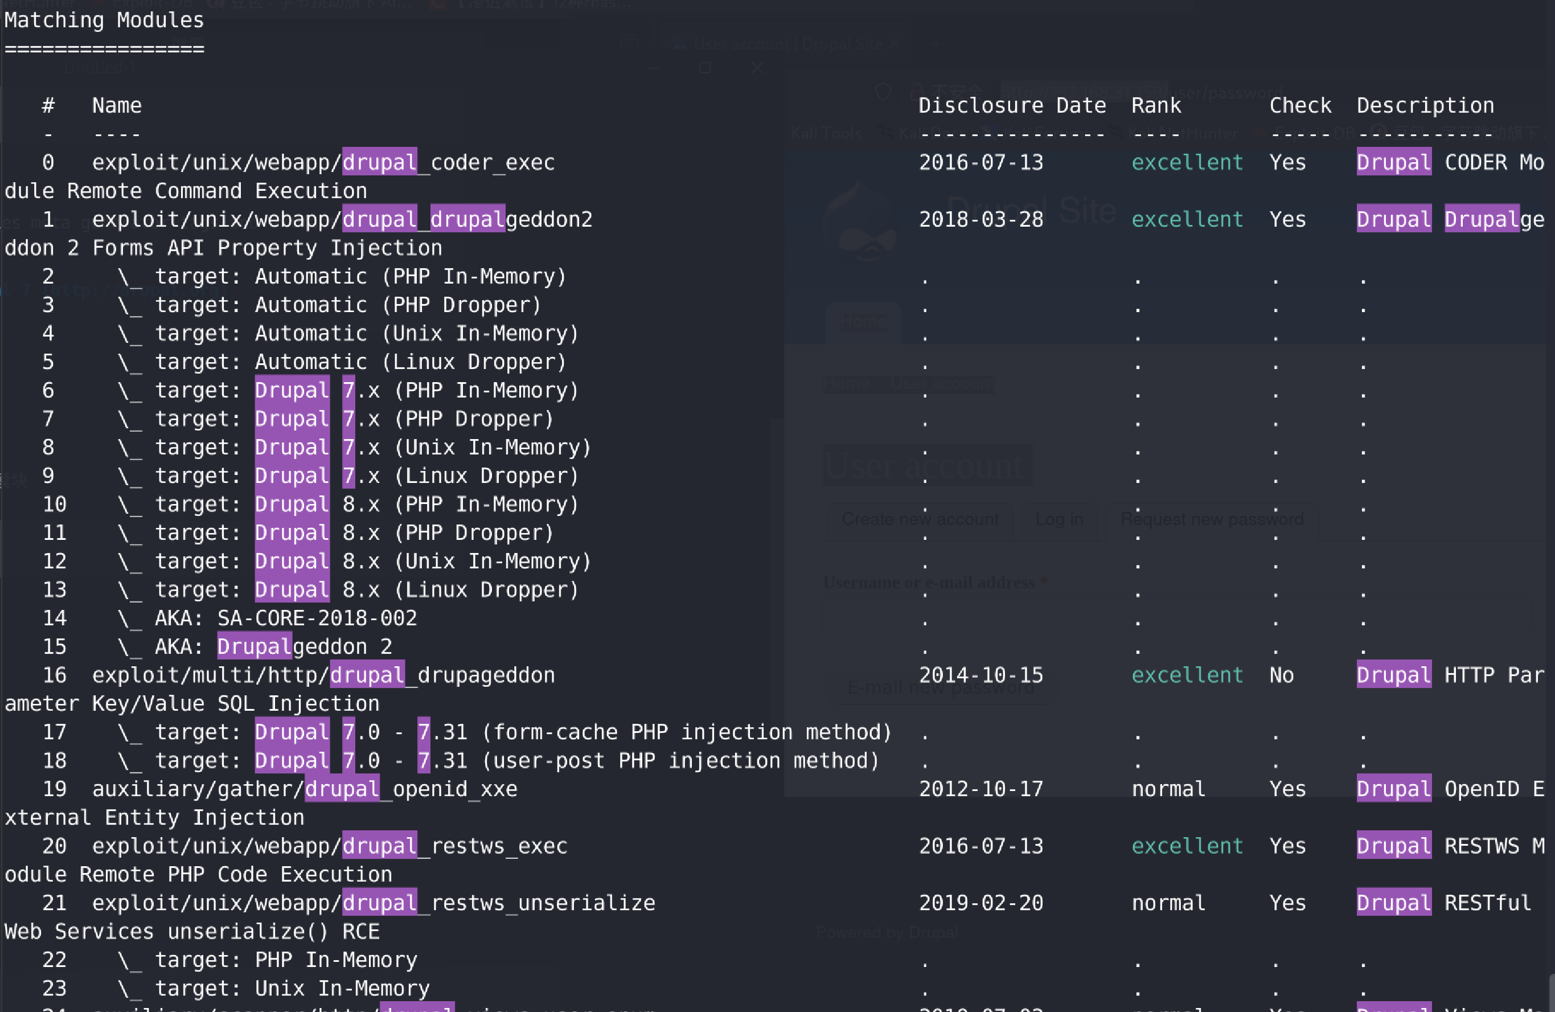Image resolution: width=1555 pixels, height=1012 pixels.
Task: Click Check value No for drupageddon
Action: [1281, 675]
